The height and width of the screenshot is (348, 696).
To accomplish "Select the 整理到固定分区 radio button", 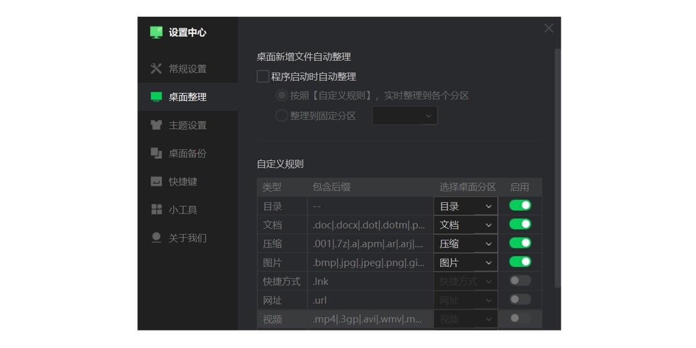I will (x=281, y=115).
